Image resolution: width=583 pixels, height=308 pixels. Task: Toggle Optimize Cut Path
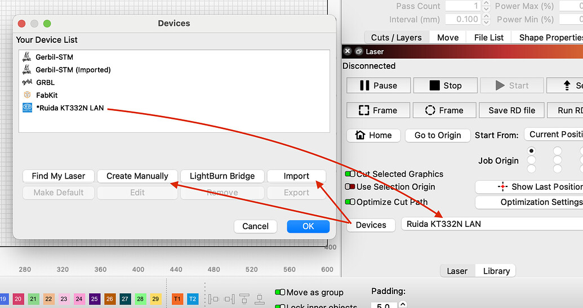coord(350,202)
